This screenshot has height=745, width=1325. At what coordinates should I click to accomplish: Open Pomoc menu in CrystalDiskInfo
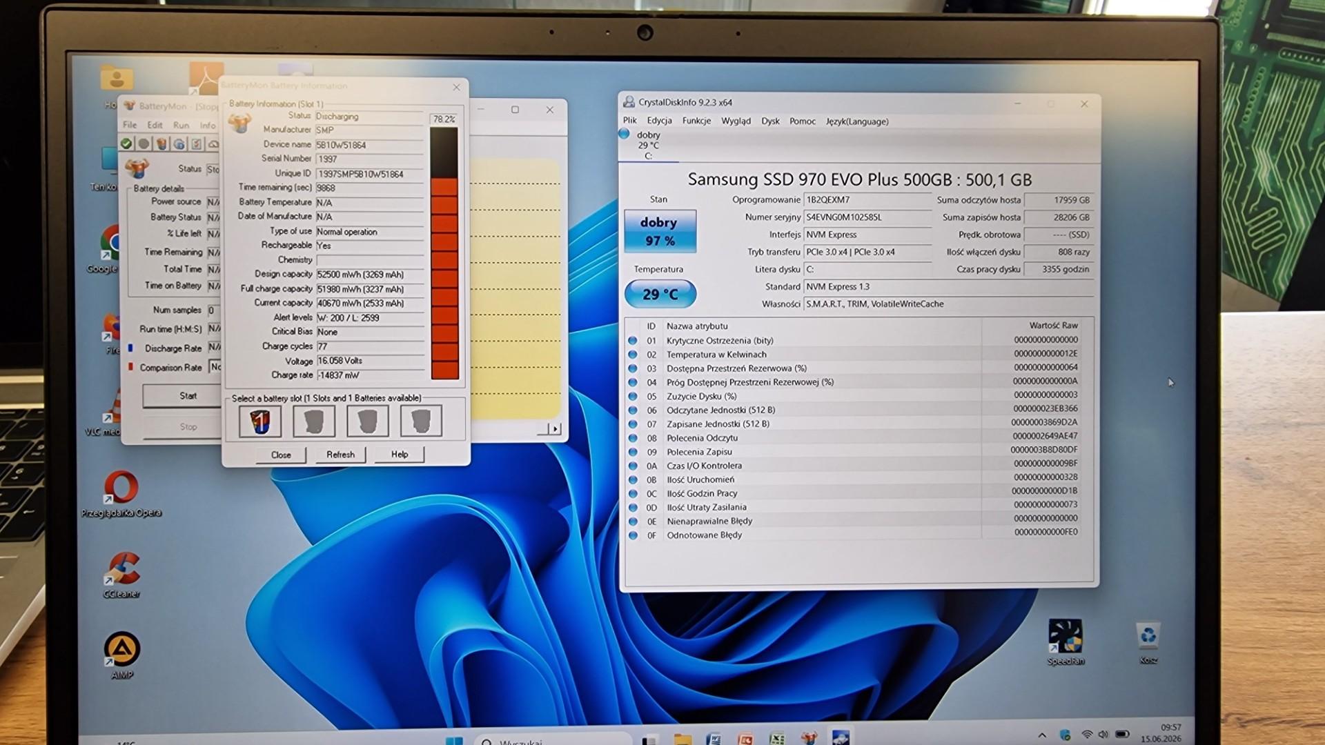[803, 121]
